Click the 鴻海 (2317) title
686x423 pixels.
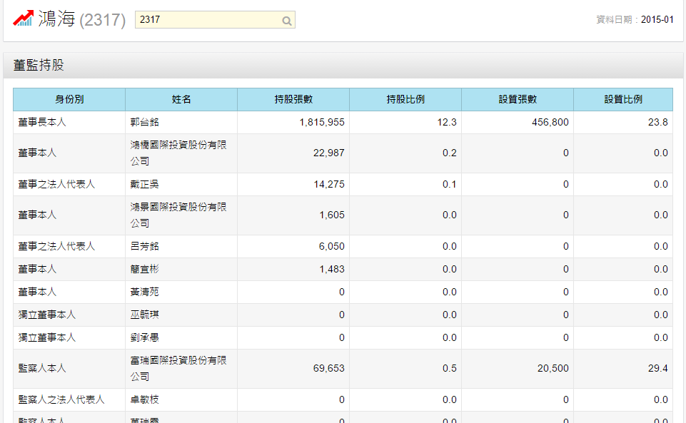click(82, 19)
